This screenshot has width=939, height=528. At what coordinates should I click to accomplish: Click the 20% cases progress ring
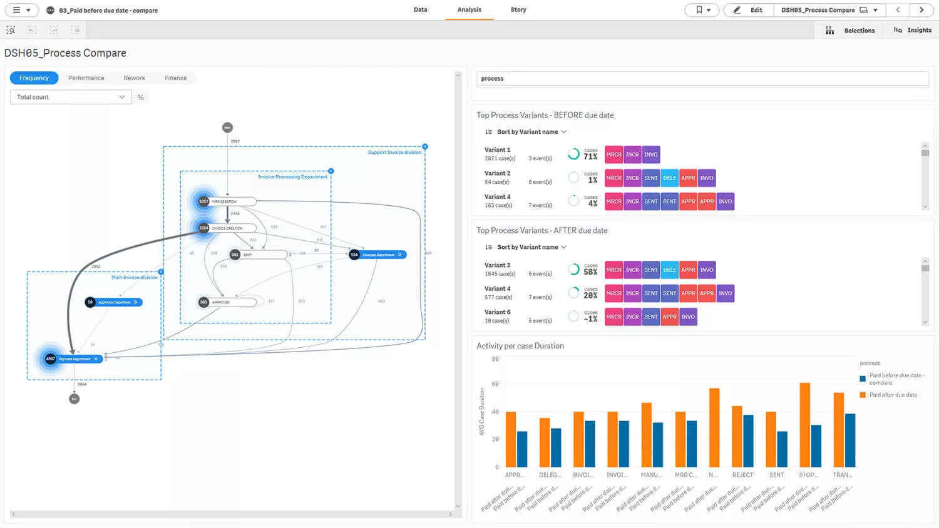573,293
